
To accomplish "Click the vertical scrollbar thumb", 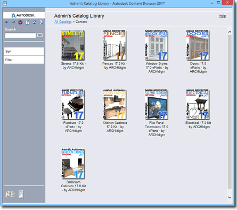I will pos(230,112).
